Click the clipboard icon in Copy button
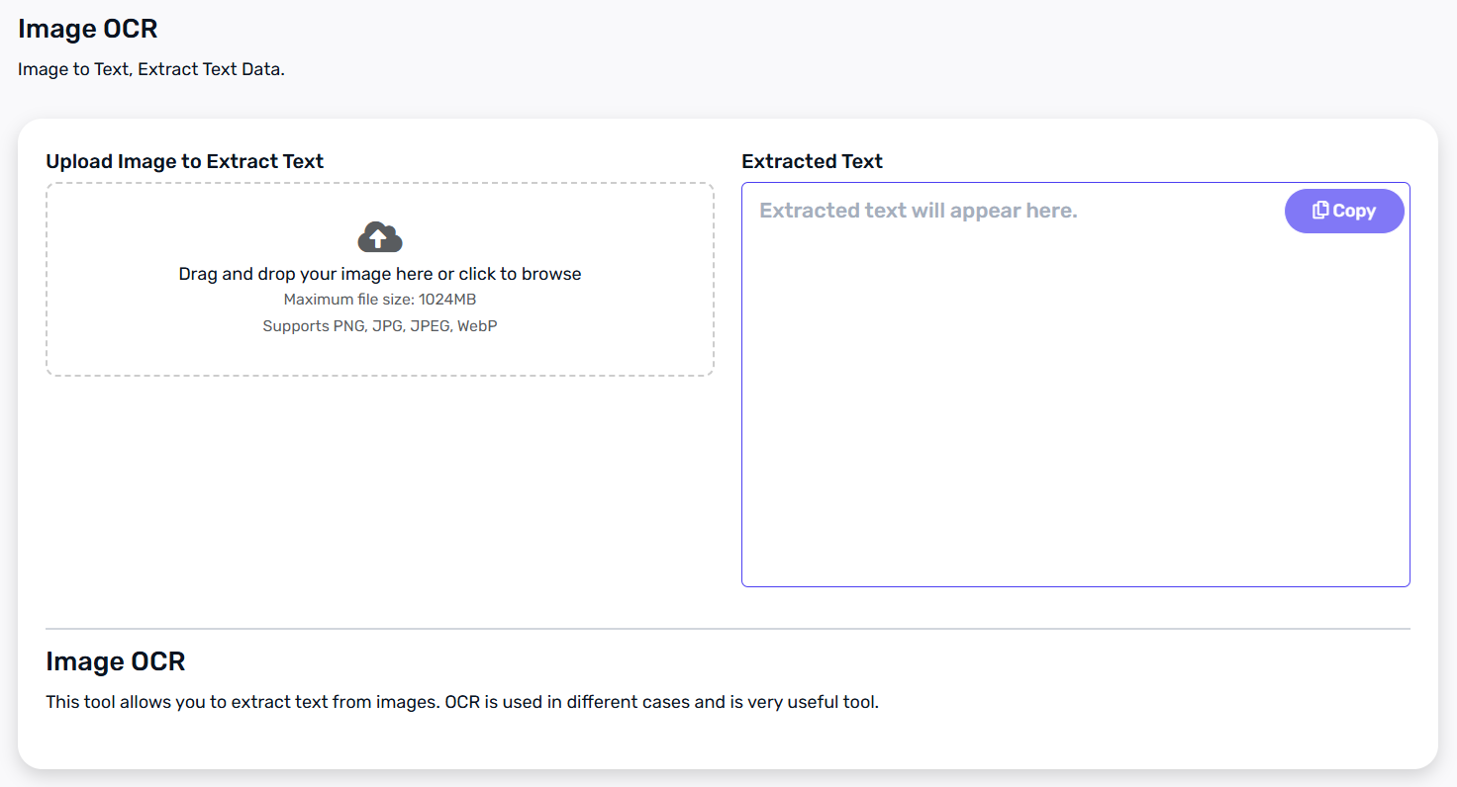The height and width of the screenshot is (787, 1457). [1320, 211]
